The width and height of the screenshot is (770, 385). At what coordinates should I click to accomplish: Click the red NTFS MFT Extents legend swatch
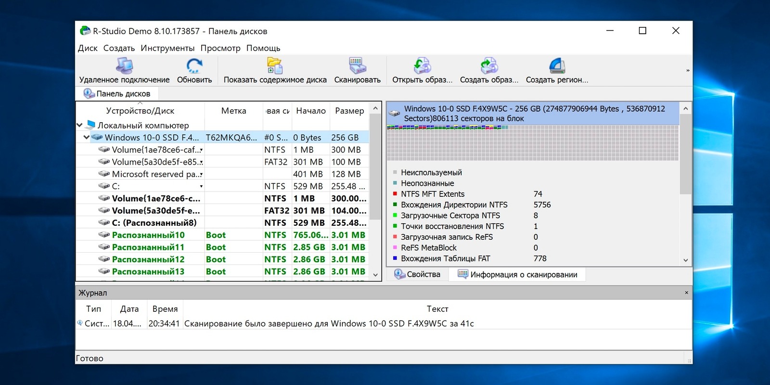click(x=395, y=194)
